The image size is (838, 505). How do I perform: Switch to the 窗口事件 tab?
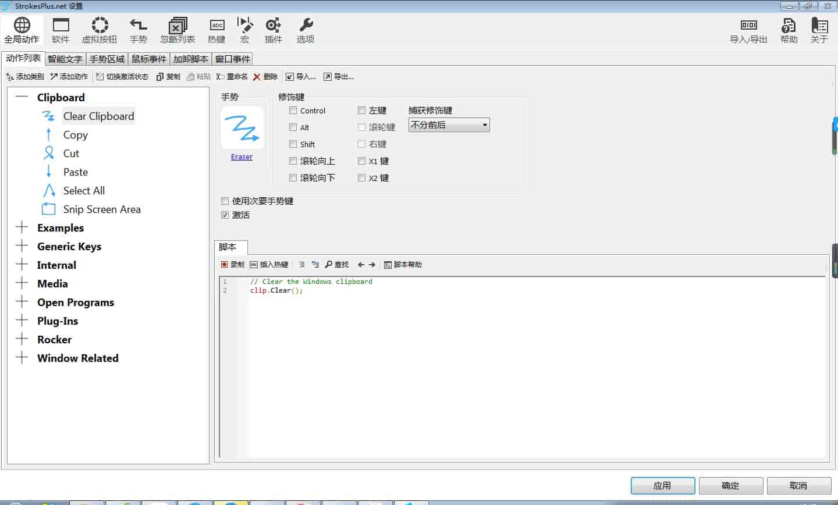pyautogui.click(x=233, y=59)
